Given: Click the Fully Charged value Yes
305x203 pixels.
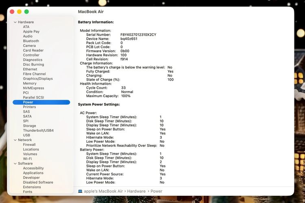Looking at the screenshot, I should pyautogui.click(x=170, y=71).
